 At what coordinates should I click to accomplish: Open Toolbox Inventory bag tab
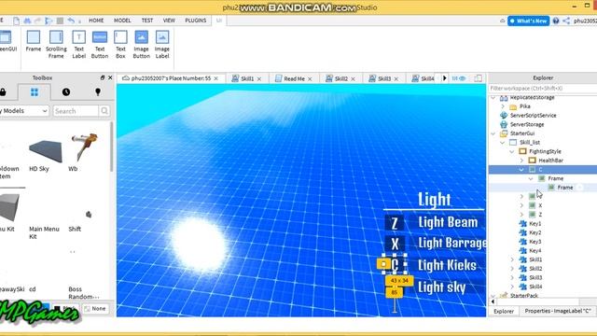(3, 92)
